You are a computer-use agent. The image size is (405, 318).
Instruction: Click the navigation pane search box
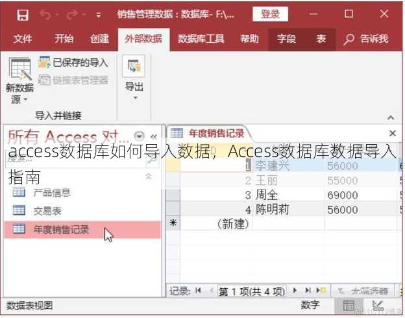[x=75, y=159]
